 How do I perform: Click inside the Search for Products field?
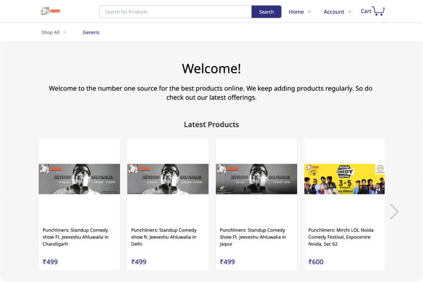[176, 12]
